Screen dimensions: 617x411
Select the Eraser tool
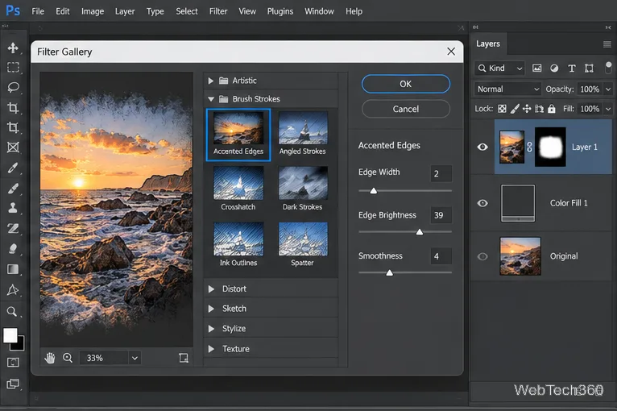click(13, 248)
